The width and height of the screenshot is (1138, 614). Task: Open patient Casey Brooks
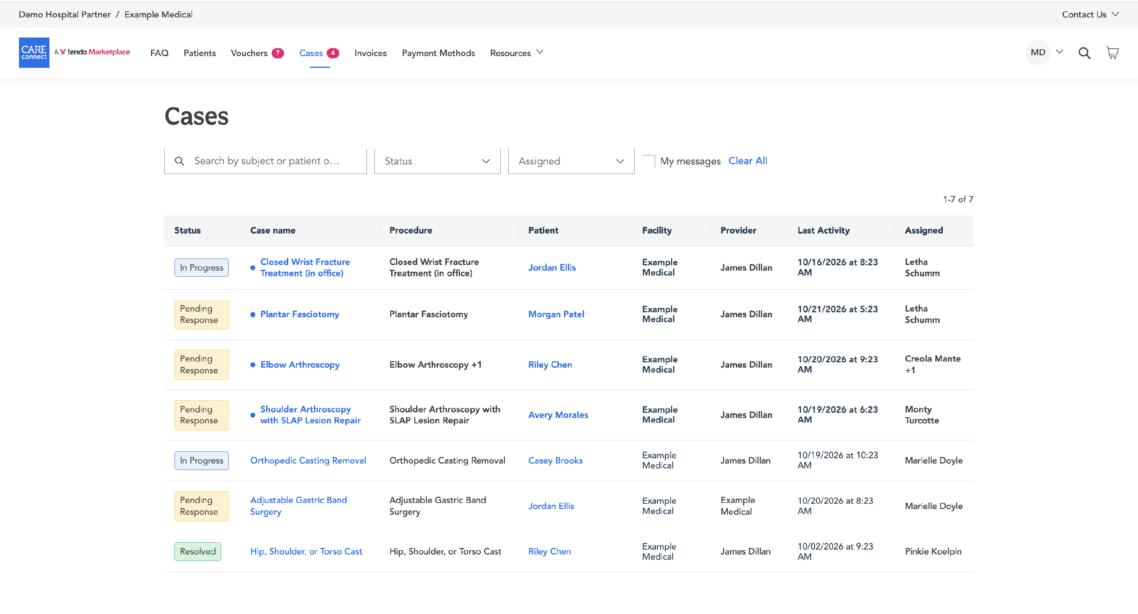[555, 460]
